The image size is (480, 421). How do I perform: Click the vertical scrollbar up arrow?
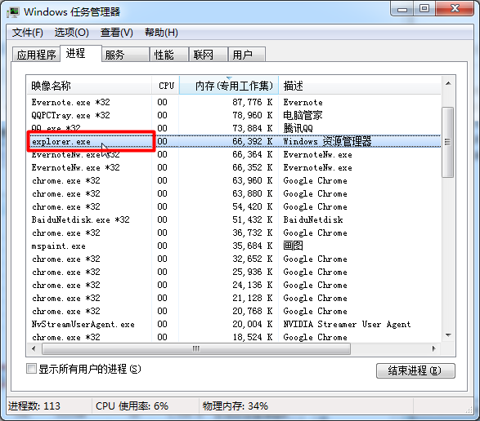click(x=448, y=84)
